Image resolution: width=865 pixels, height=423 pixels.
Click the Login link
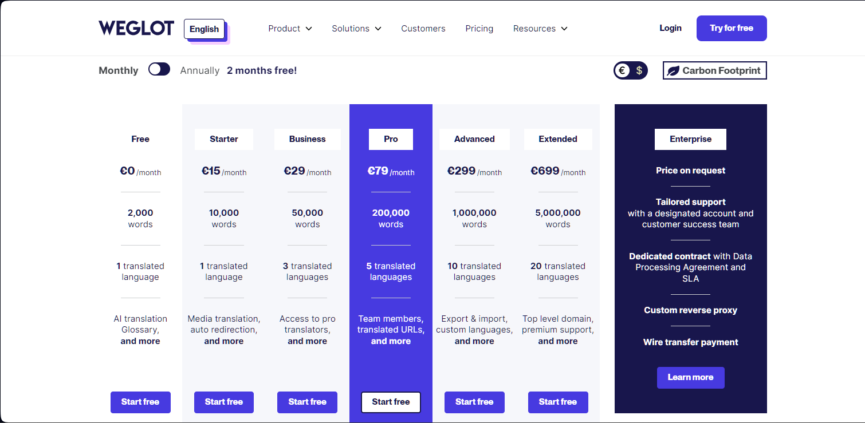tap(670, 28)
